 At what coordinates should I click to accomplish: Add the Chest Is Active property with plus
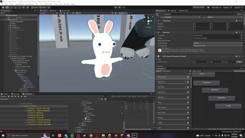point(122,107)
